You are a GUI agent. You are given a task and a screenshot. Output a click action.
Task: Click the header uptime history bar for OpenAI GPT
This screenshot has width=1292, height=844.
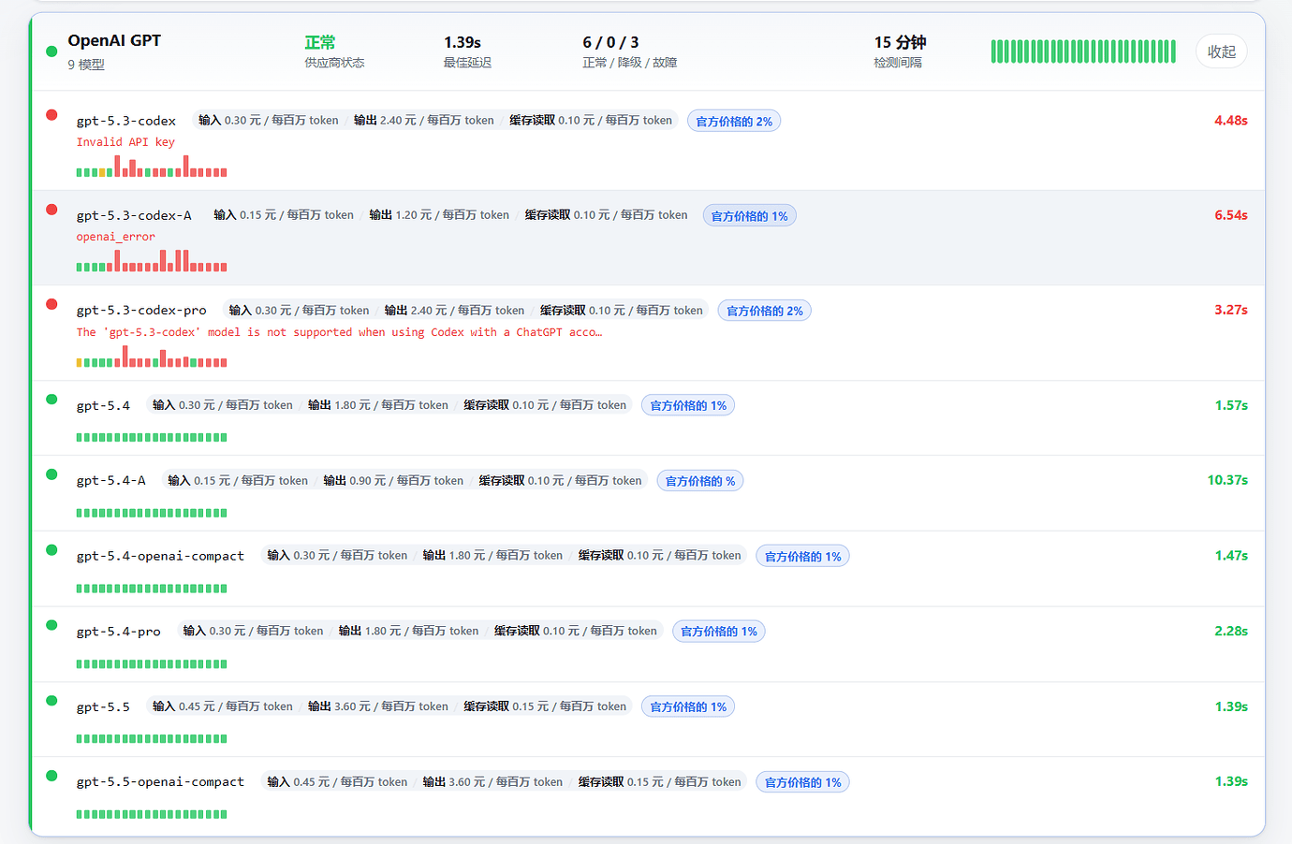coord(1083,51)
